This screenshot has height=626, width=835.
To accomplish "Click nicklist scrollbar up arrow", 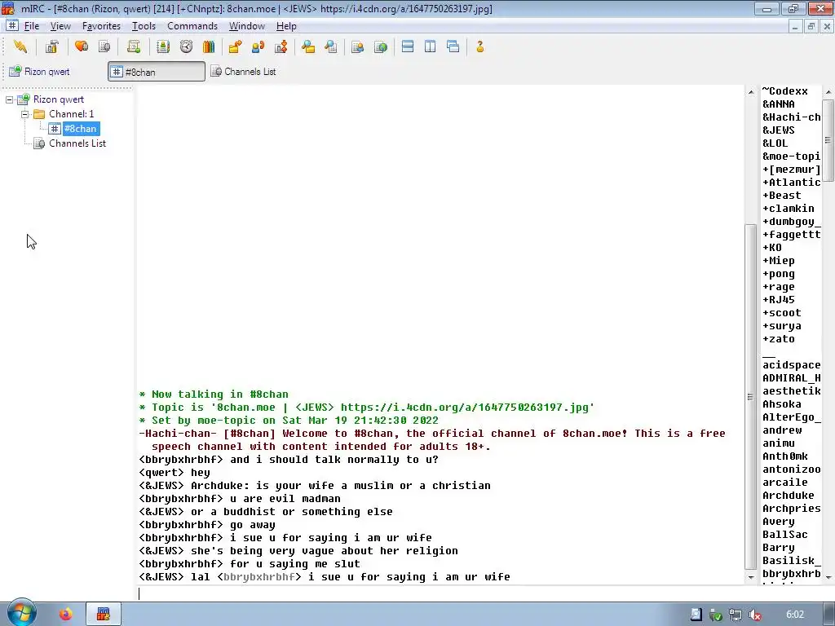I will pyautogui.click(x=828, y=92).
